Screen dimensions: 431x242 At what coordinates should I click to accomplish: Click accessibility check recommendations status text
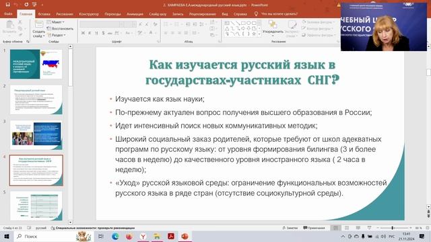[93, 228]
